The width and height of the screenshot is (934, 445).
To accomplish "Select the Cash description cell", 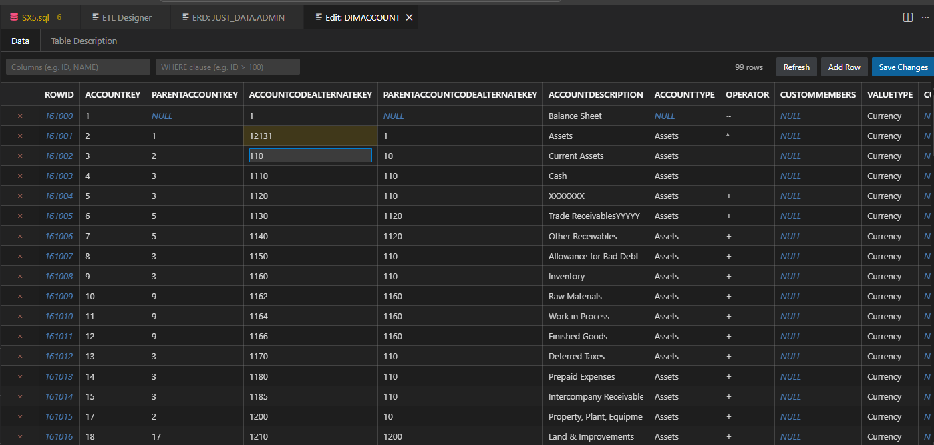I will [596, 176].
